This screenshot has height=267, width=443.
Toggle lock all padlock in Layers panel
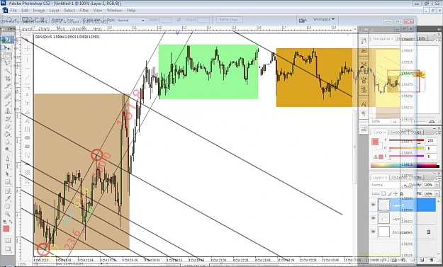(x=401, y=193)
